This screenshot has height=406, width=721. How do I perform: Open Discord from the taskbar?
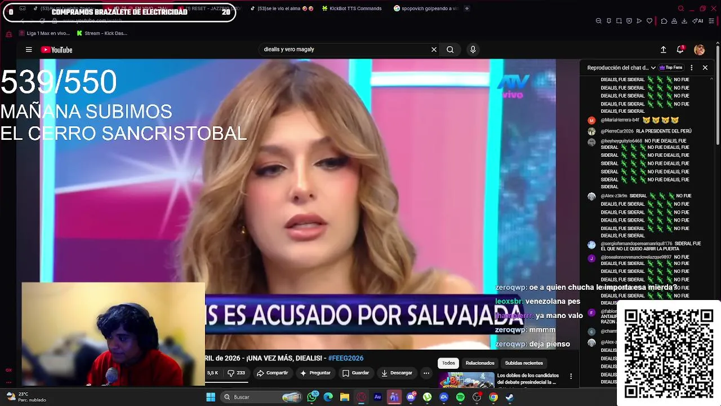coord(411,397)
